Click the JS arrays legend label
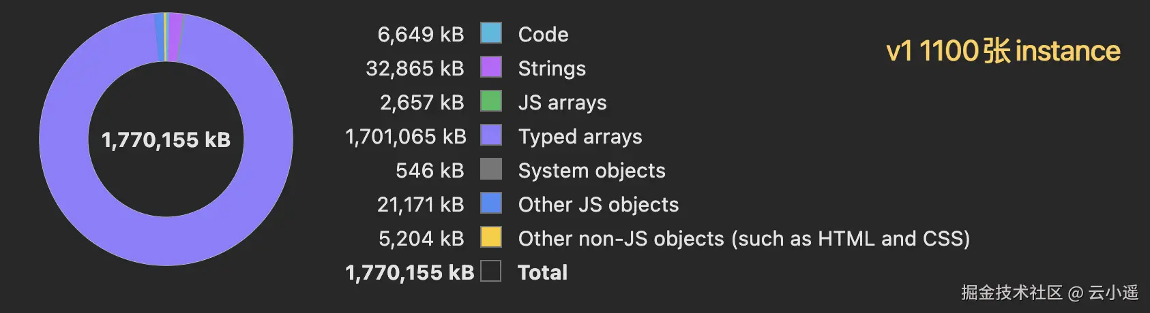This screenshot has width=1150, height=313. click(x=562, y=102)
